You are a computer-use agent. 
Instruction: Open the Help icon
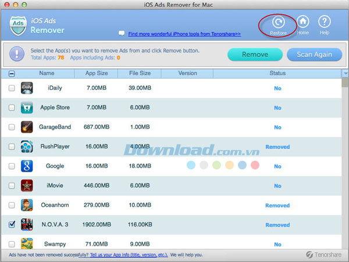[325, 23]
